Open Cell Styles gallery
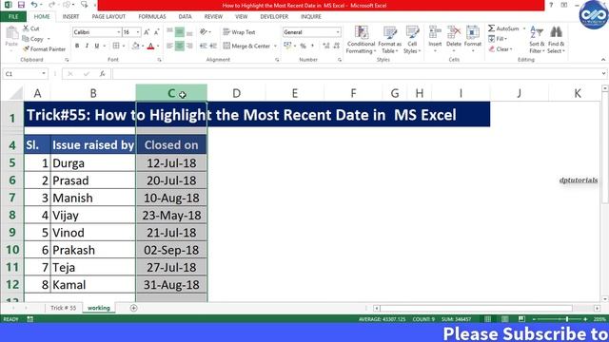 tap(412, 40)
